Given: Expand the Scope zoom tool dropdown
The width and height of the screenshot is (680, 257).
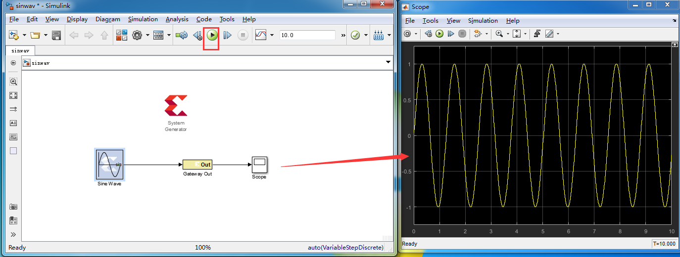Looking at the screenshot, I should pyautogui.click(x=507, y=34).
